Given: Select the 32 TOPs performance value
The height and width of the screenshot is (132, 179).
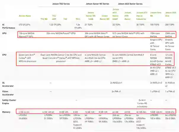Looking at the screenshot, I should coord(116,25).
